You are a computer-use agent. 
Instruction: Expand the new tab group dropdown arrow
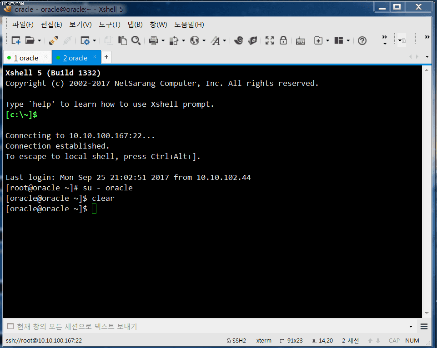click(328, 40)
